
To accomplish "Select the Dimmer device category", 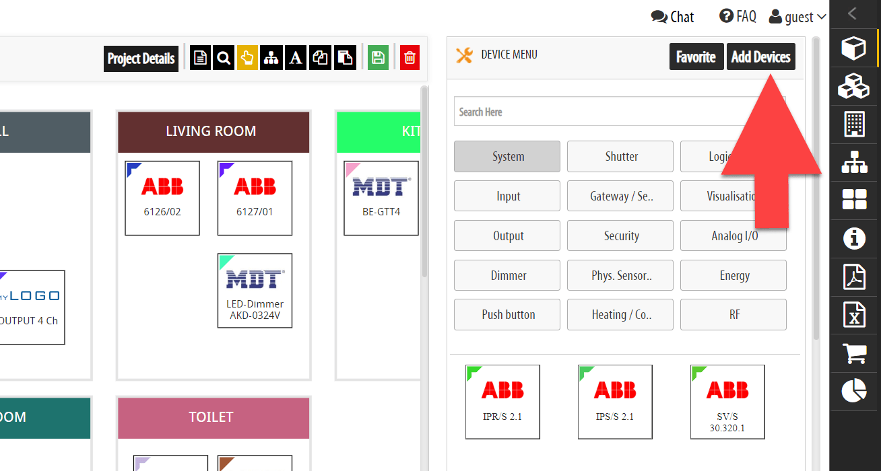I will click(507, 275).
